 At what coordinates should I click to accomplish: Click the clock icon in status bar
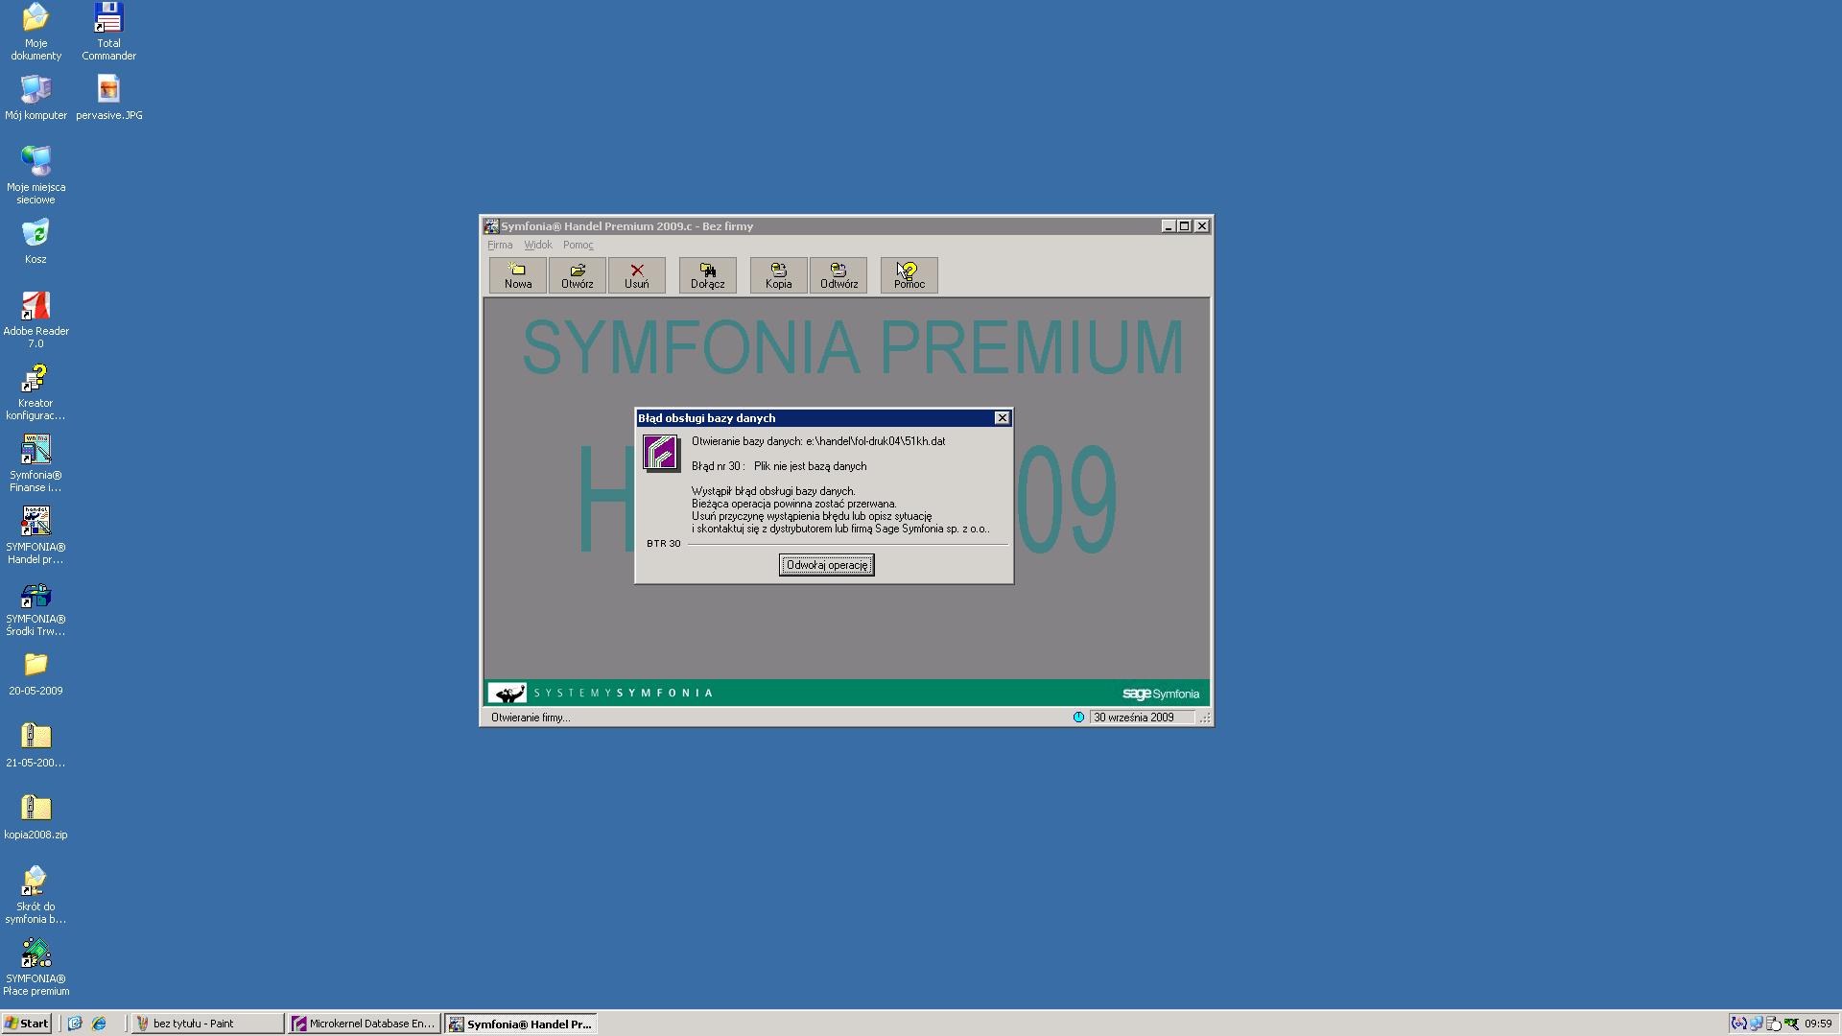coord(1078,718)
